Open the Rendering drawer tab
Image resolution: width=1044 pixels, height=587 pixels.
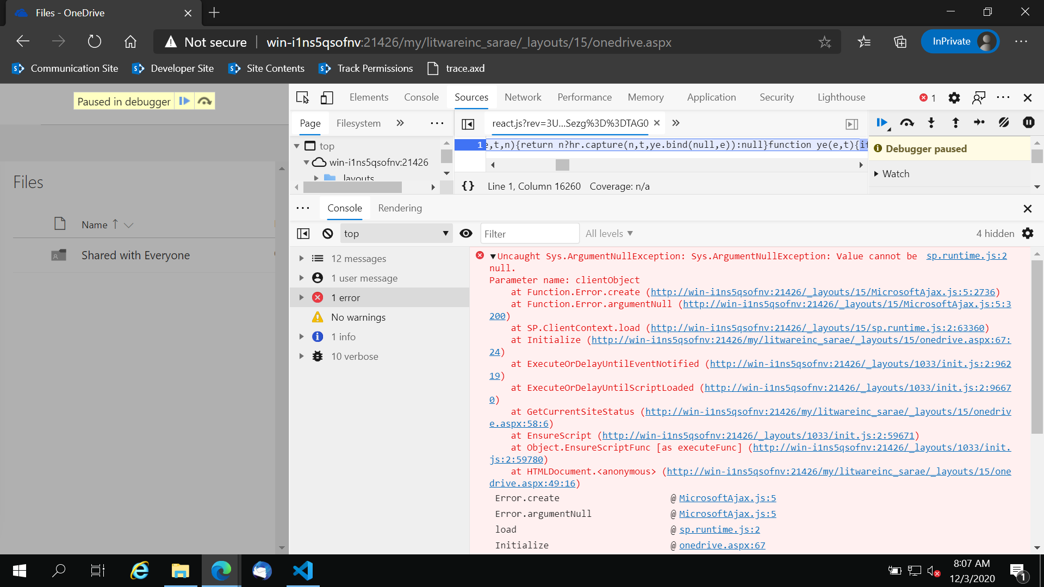pyautogui.click(x=400, y=208)
